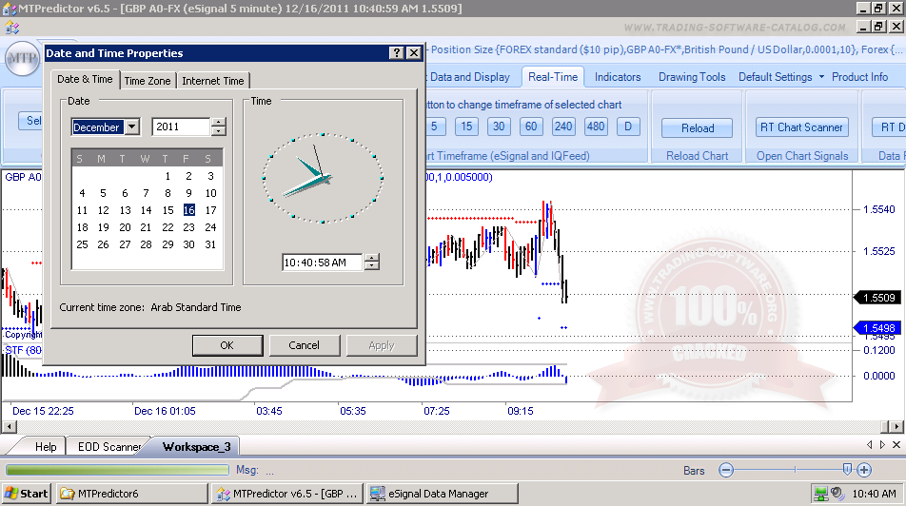
Task: Click the Bars zoom slider handle
Action: click(x=847, y=469)
